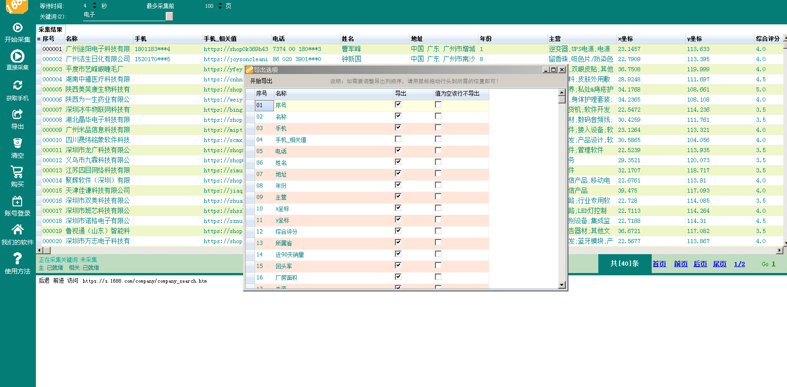Open 我们的软件 home icon
The image size is (787, 387).
point(17,229)
